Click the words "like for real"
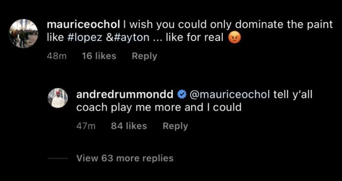This screenshot has height=181, width=342. [x=194, y=38]
